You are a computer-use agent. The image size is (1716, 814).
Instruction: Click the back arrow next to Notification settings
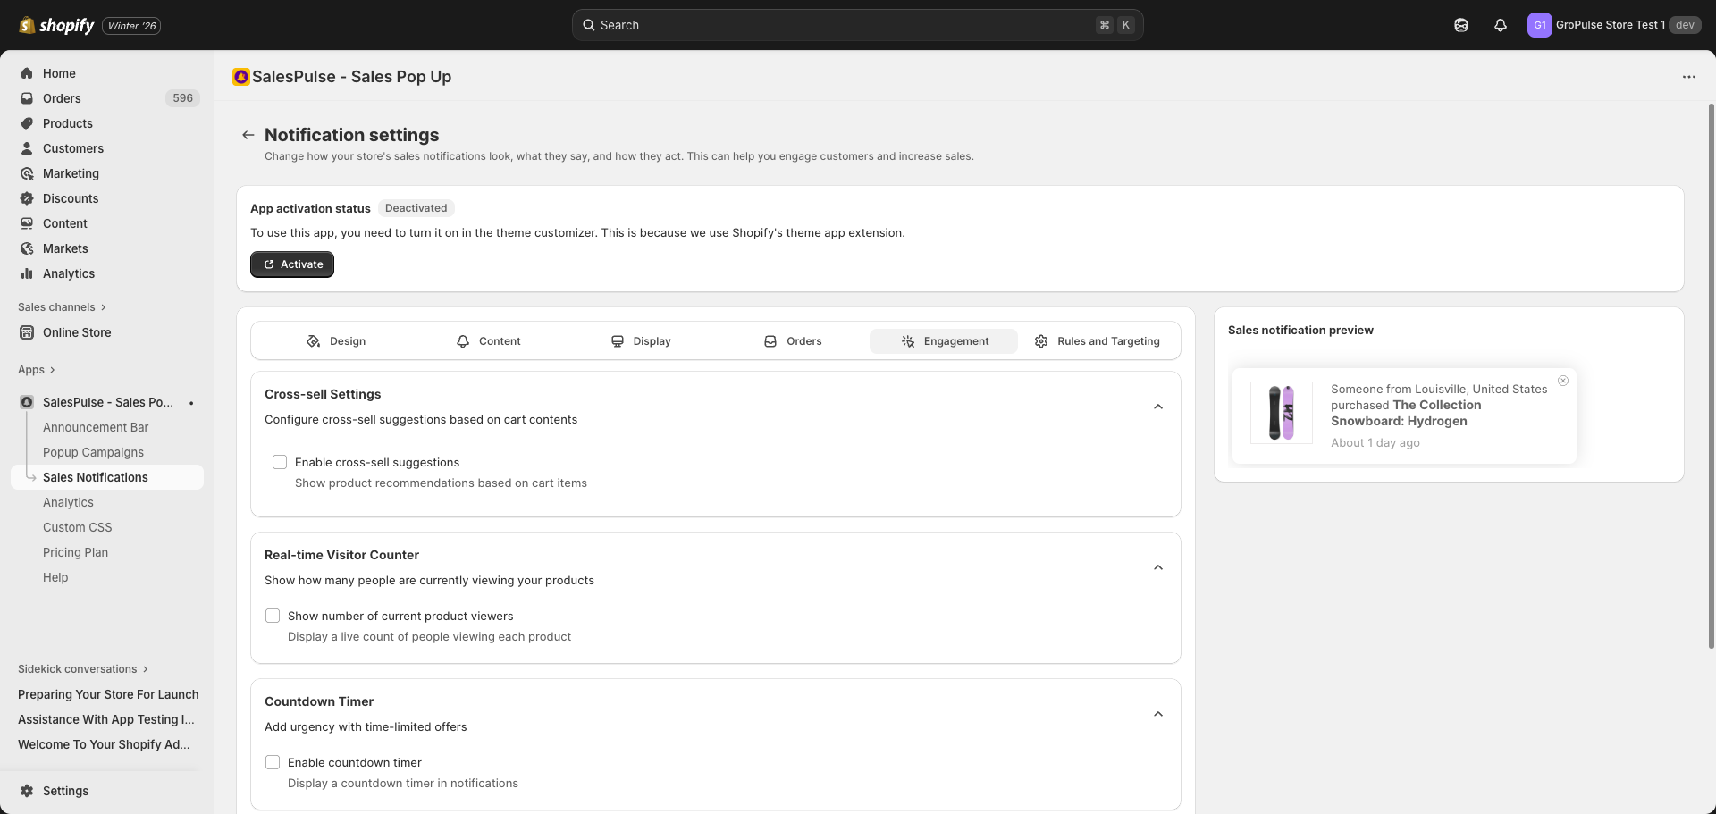pyautogui.click(x=248, y=134)
